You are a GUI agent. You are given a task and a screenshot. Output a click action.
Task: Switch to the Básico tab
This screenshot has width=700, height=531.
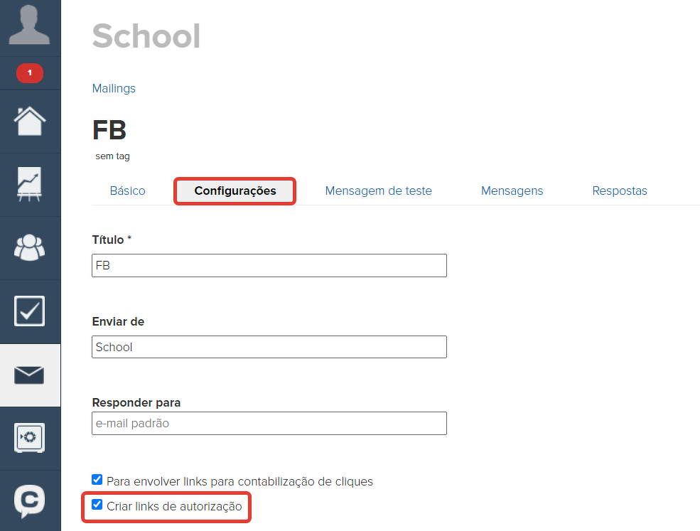128,191
